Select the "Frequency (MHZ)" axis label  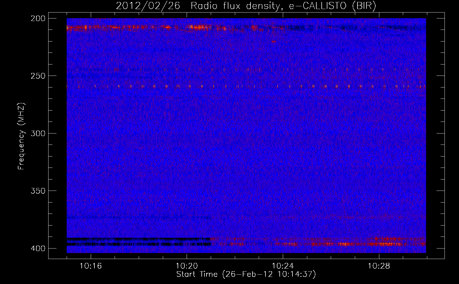pos(21,136)
